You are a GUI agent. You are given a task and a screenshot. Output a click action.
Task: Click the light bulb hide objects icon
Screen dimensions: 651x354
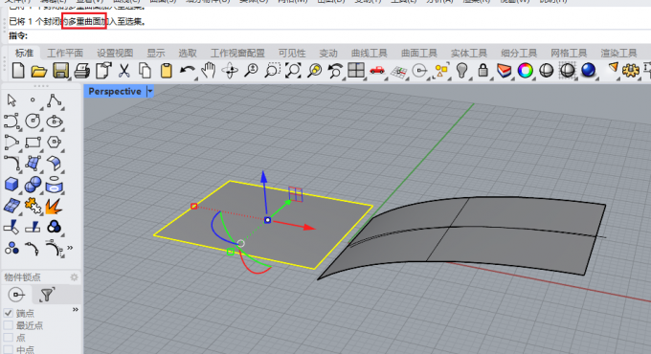[461, 71]
